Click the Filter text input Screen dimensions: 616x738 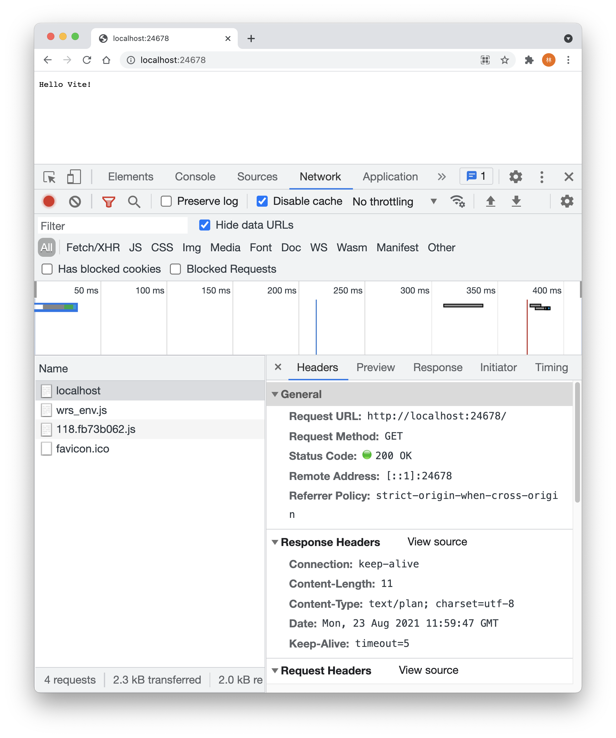click(x=112, y=226)
